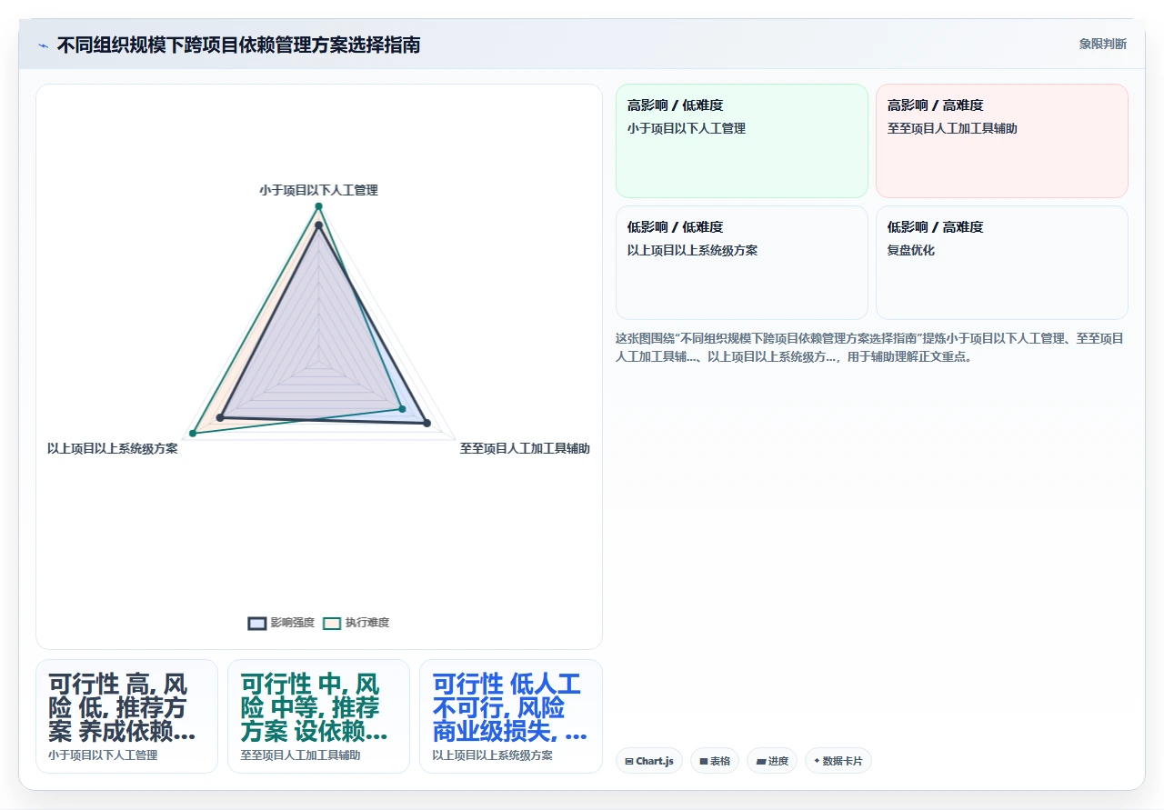The width and height of the screenshot is (1164, 810).
Task: Select the 数据卡片 tag
Action: [x=838, y=761]
